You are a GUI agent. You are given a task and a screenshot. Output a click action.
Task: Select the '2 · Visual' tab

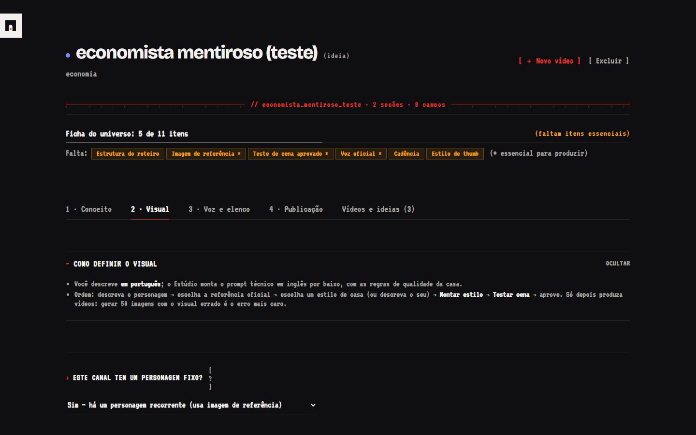click(150, 209)
